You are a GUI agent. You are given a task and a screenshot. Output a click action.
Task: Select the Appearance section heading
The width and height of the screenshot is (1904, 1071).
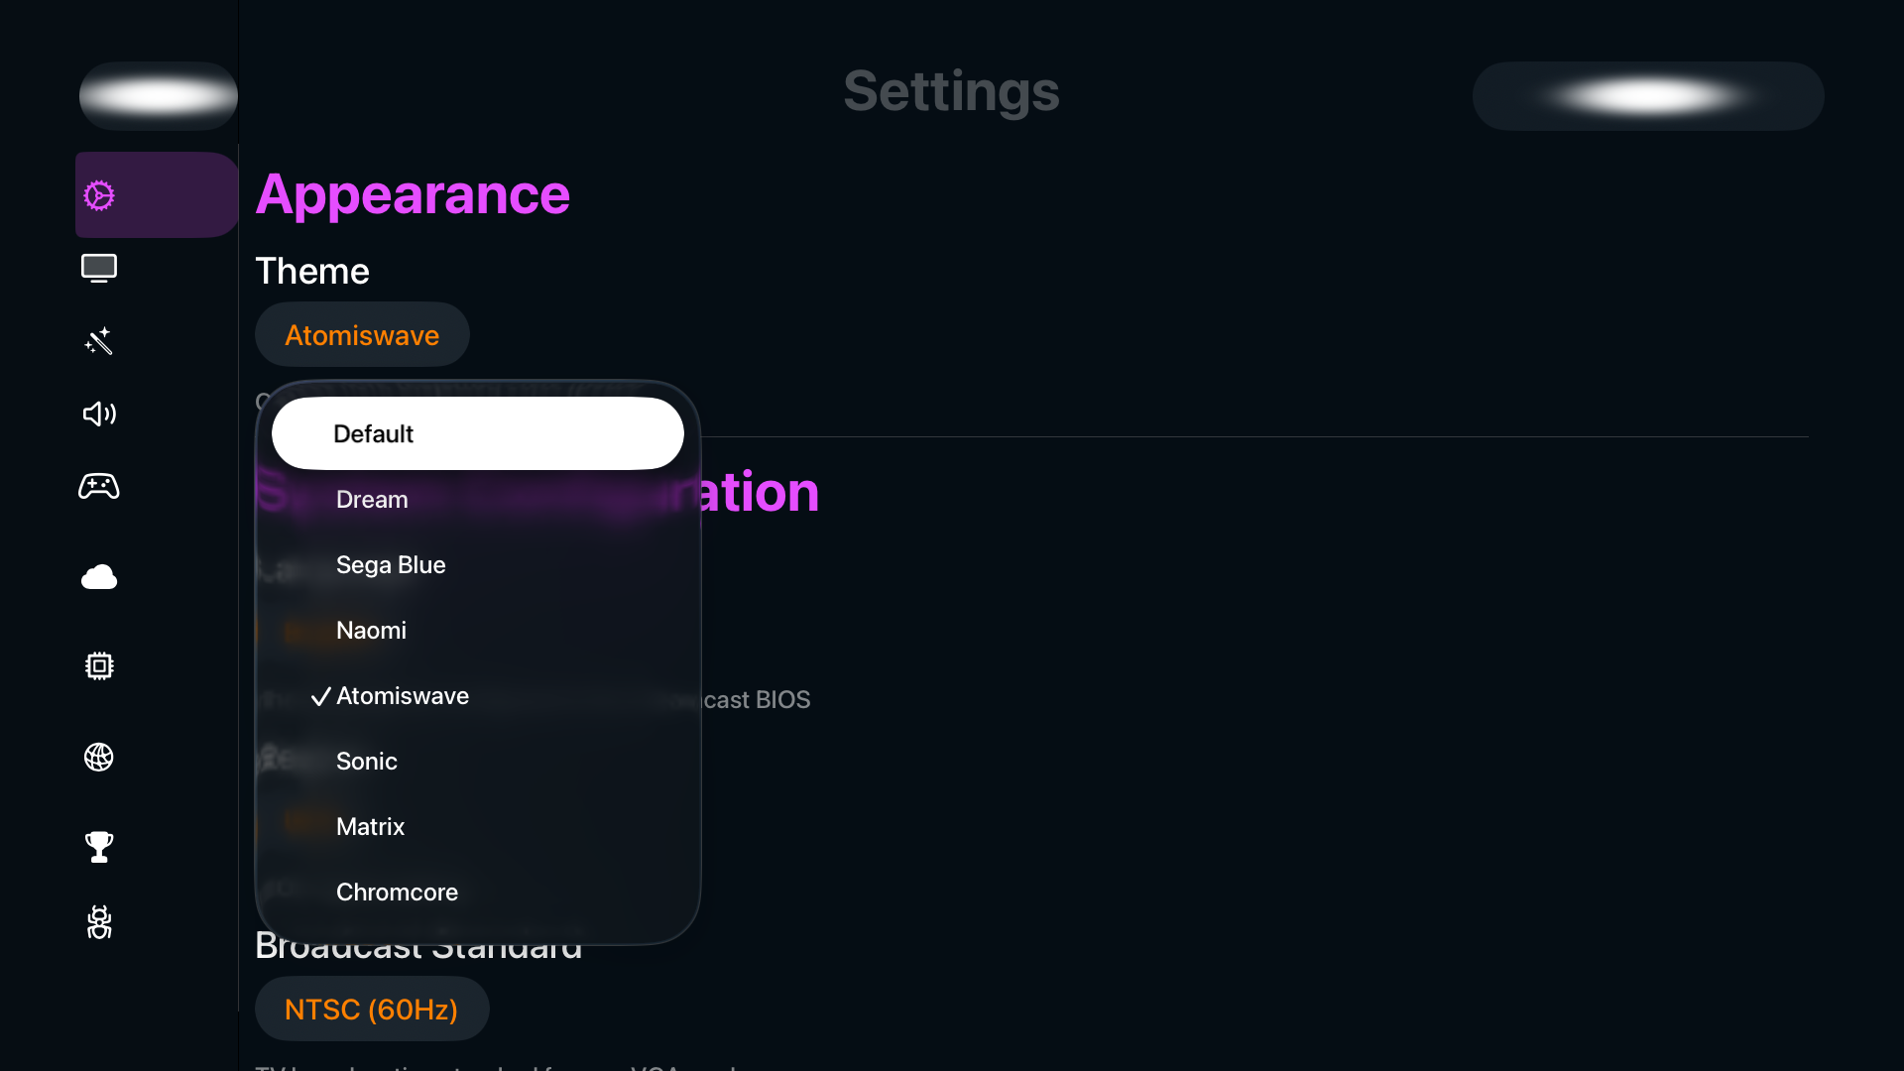[x=412, y=195]
